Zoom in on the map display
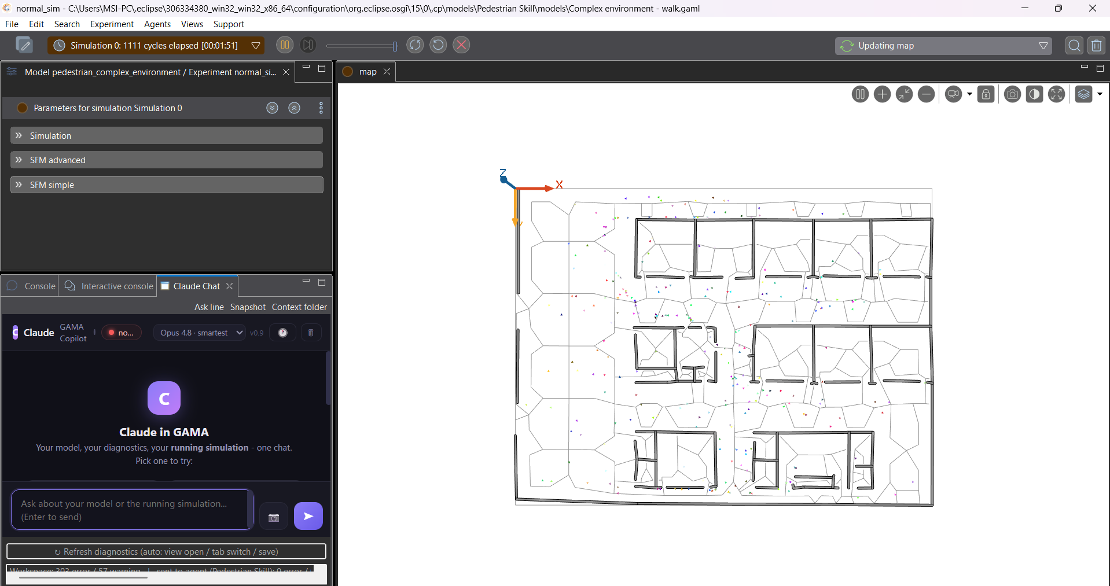 882,94
